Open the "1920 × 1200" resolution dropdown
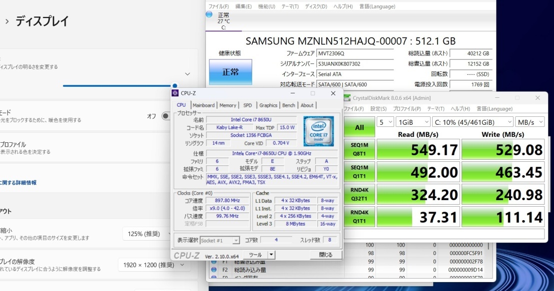Screen dimensions: 554x291 coord(154,265)
